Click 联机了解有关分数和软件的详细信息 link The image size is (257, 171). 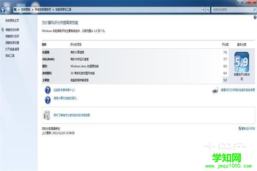[72, 115]
